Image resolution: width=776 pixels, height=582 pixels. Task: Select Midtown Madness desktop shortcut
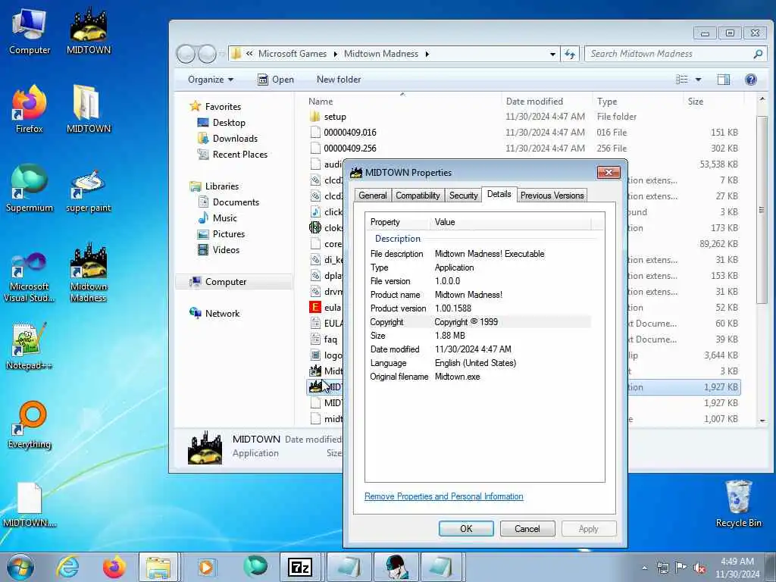(x=89, y=273)
